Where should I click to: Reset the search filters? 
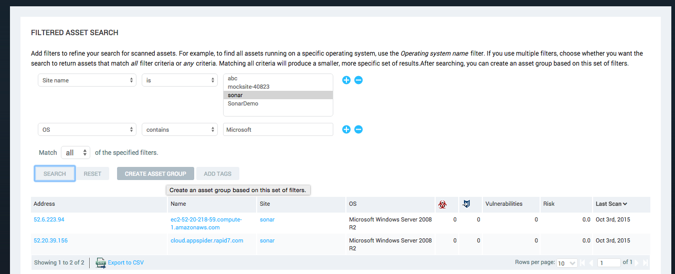click(92, 174)
